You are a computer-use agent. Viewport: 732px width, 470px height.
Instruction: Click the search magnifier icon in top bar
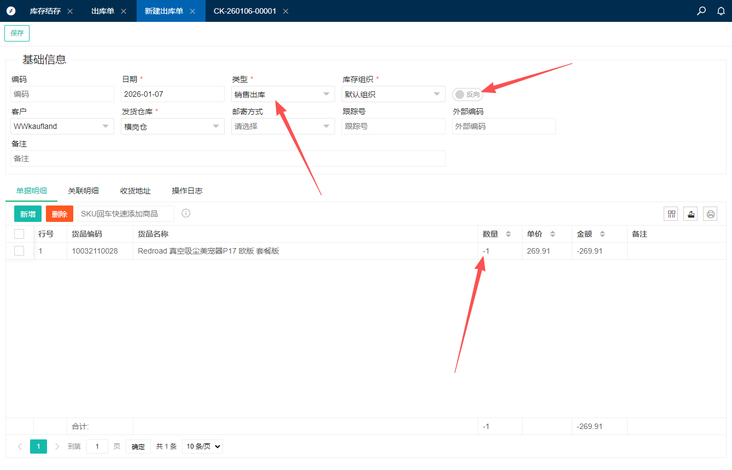(701, 11)
